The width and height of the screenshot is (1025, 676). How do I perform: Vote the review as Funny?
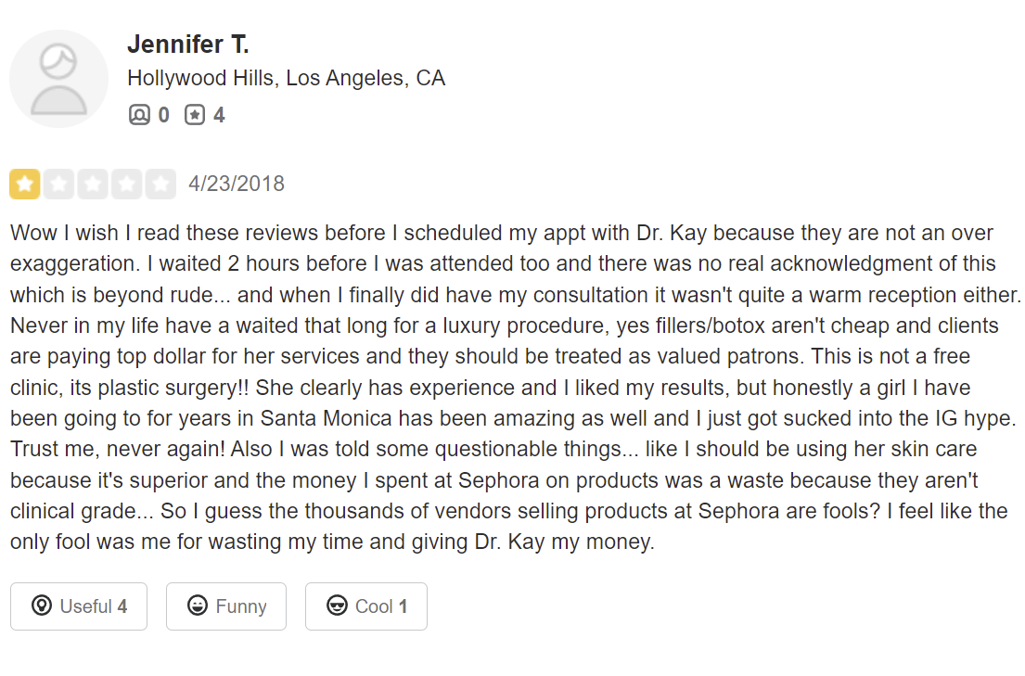[x=226, y=606]
